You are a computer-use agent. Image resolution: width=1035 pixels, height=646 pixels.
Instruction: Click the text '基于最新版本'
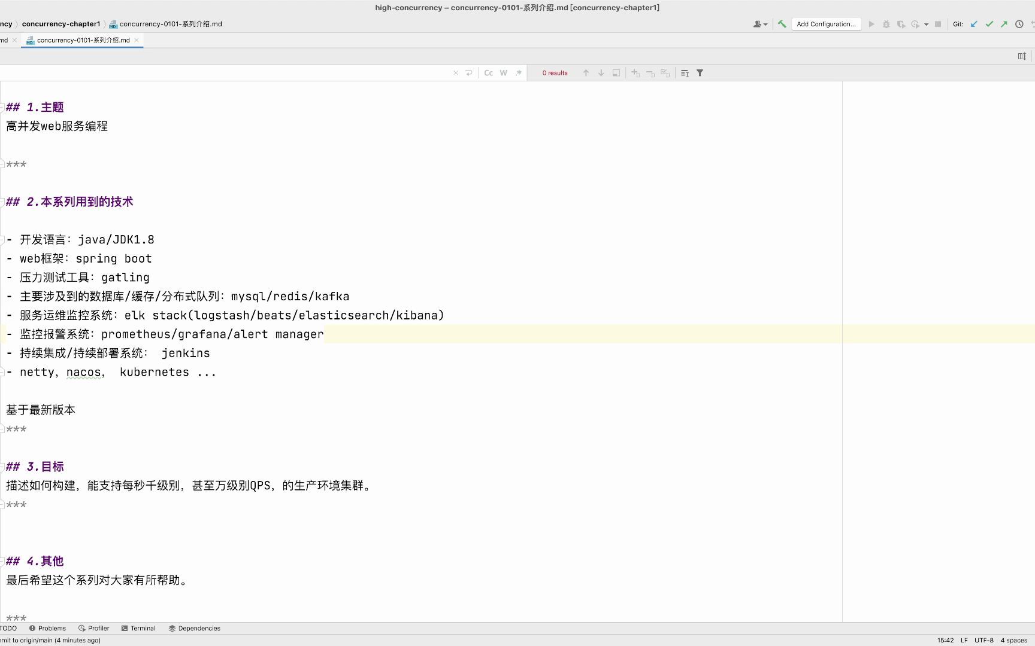pyautogui.click(x=41, y=410)
